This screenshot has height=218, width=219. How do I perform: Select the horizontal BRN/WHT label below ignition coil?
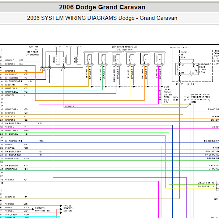click(70, 106)
